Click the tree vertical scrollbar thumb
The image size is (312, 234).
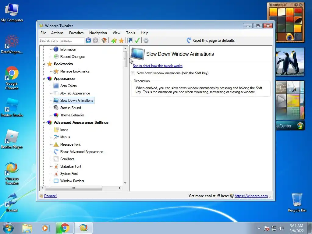(x=125, y=59)
